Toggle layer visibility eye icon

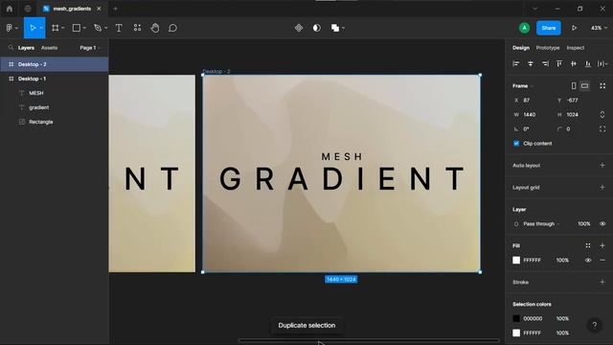pyautogui.click(x=602, y=223)
